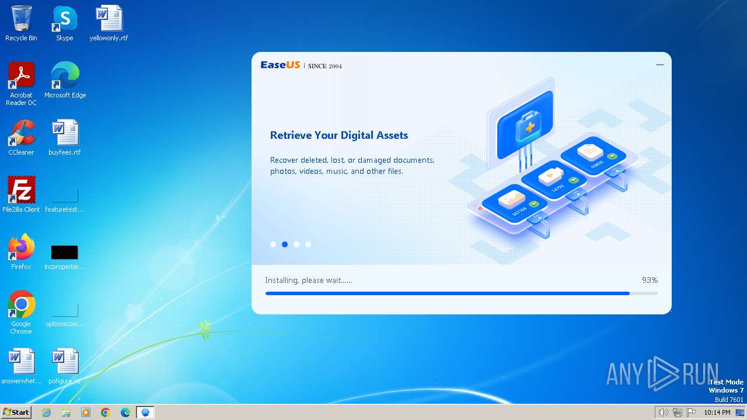Click the installation progress bar
Image resolution: width=747 pixels, height=420 pixels.
461,293
